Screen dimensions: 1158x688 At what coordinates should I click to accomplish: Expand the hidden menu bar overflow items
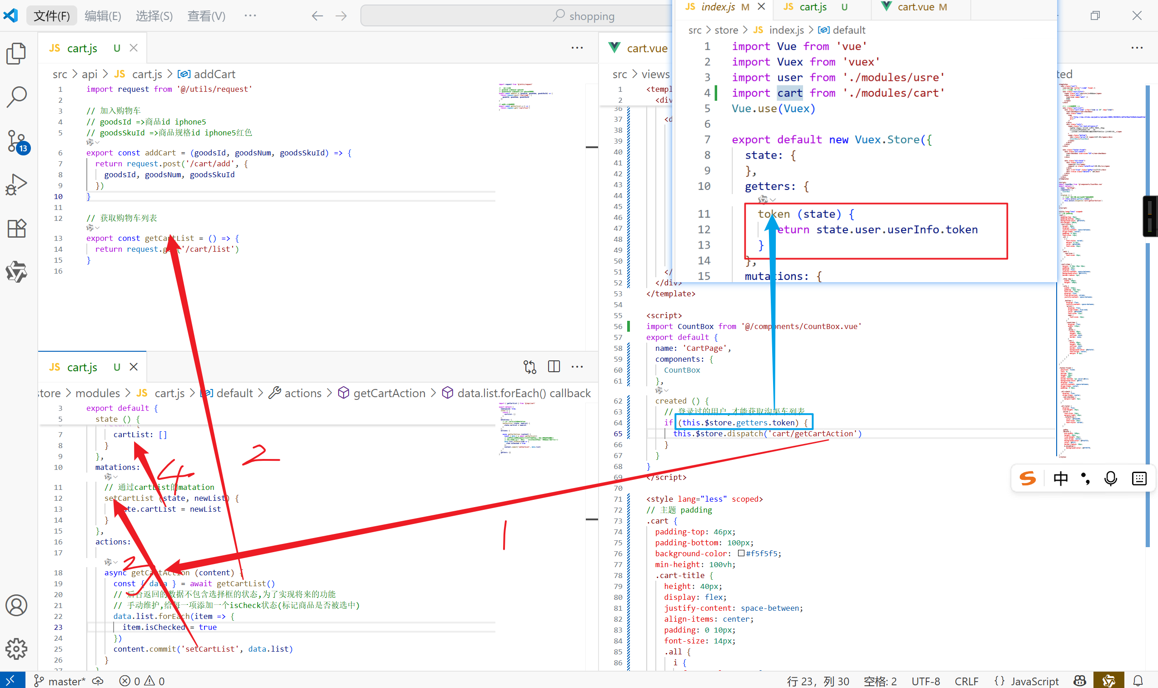tap(250, 16)
